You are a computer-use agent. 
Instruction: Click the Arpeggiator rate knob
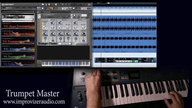45,27
